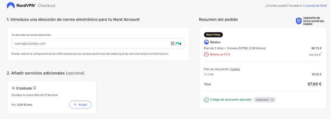Image resolution: width=331 pixels, height=119 pixels.
Task: Click 'Consigue tu propia dirección IP personal' text
Action: [x=35, y=95]
